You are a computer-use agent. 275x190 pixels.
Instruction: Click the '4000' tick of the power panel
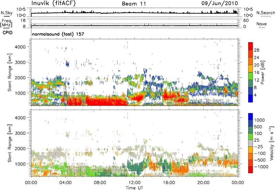coord(20,47)
